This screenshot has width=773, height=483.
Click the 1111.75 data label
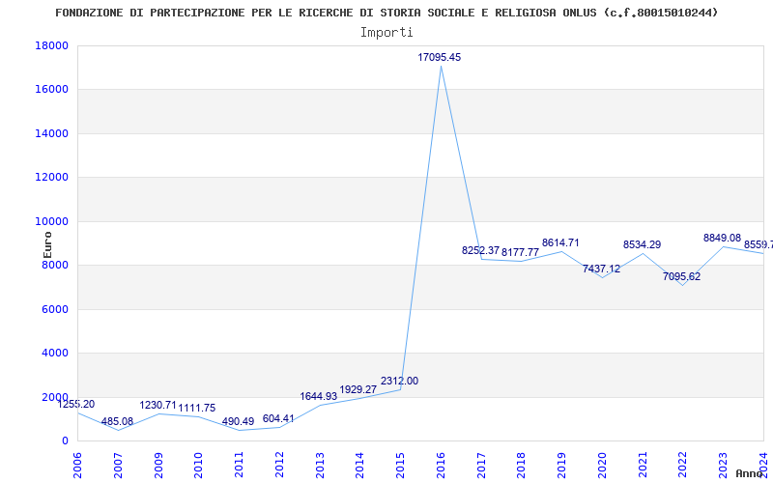[197, 408]
